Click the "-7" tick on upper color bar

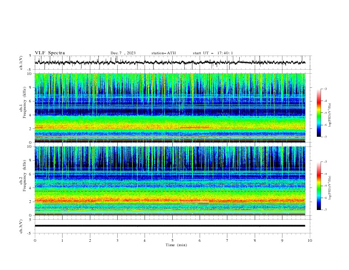pos(325,137)
